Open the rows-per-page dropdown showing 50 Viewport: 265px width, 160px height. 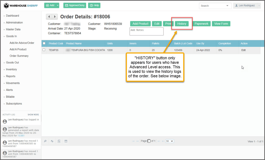(170, 141)
